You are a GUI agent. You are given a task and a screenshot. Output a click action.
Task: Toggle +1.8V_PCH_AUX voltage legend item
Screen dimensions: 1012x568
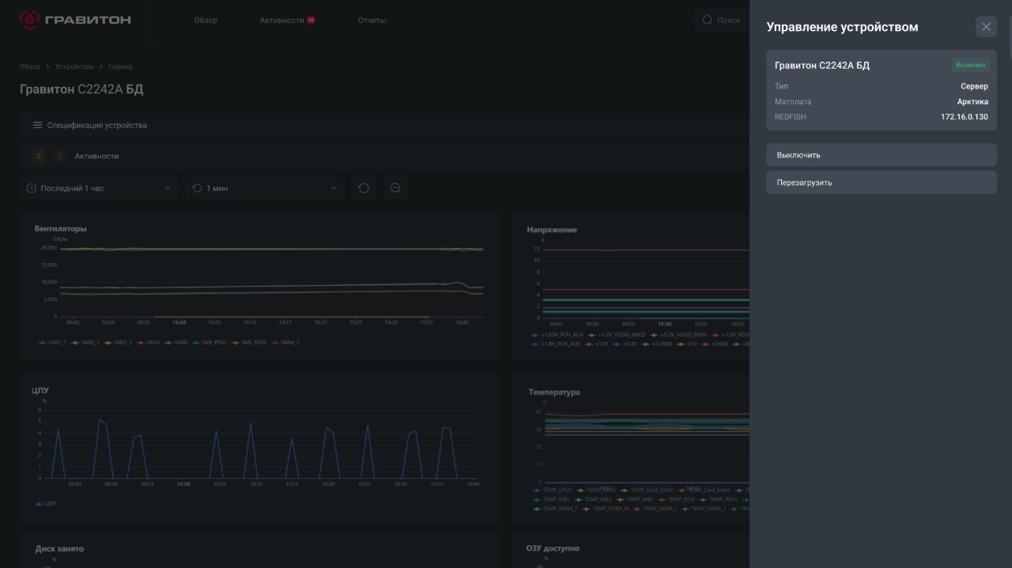tap(556, 344)
